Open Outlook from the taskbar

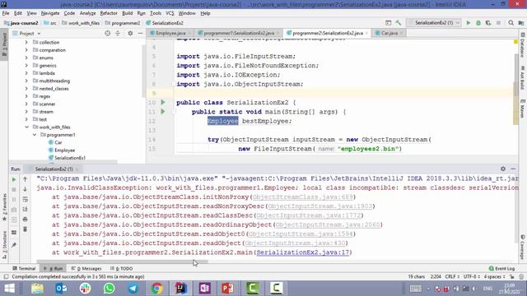(x=61, y=289)
